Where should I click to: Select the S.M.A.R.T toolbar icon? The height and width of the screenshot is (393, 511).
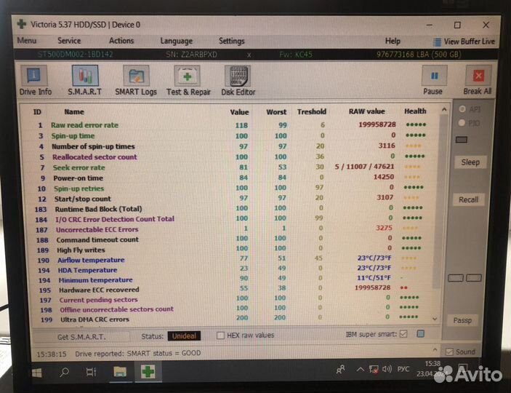(x=85, y=80)
